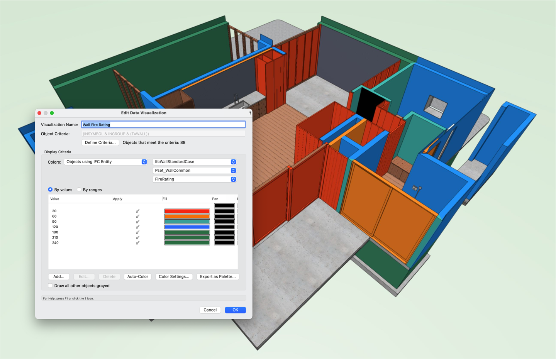Click the pen swatch in the blank top row
This screenshot has height=359, width=556.
tap(224, 206)
